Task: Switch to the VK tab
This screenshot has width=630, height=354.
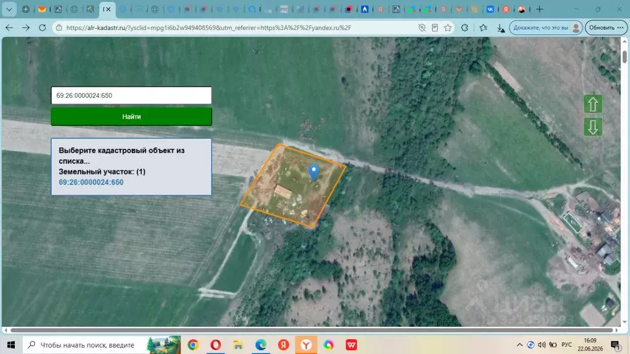Action: click(490, 9)
